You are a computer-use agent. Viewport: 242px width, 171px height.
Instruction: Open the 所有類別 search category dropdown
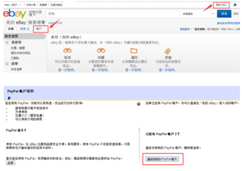click(198, 14)
